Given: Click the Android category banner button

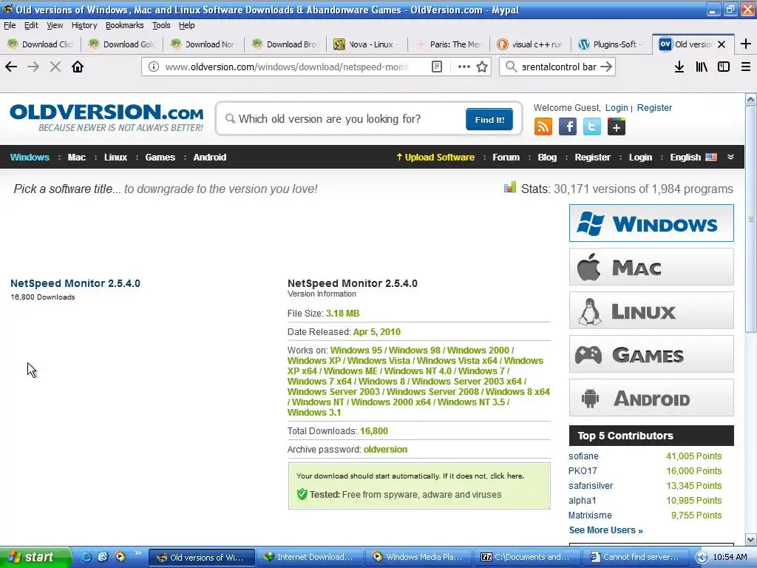Looking at the screenshot, I should [x=651, y=397].
